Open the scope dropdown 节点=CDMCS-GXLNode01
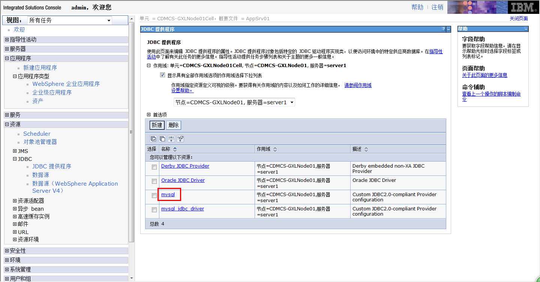Viewport: 540px width, 282px height. [x=234, y=102]
